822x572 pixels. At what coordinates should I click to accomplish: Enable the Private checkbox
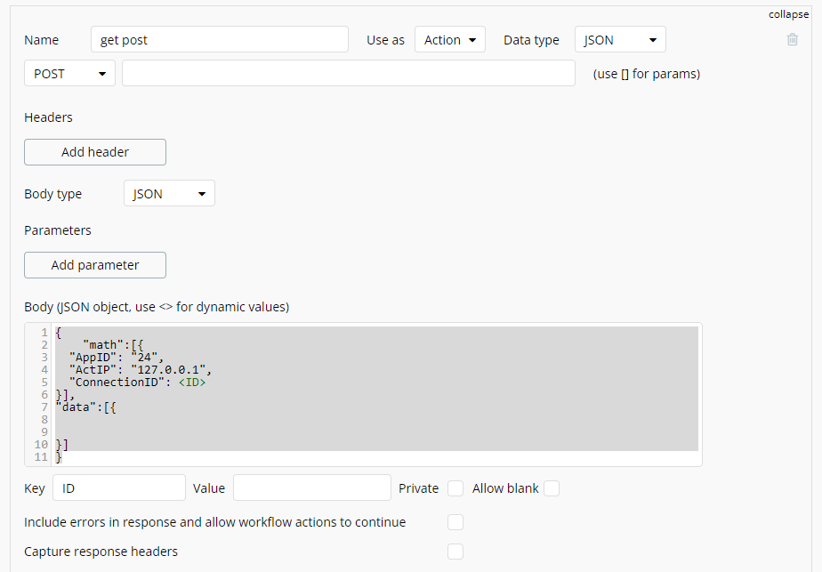click(455, 488)
